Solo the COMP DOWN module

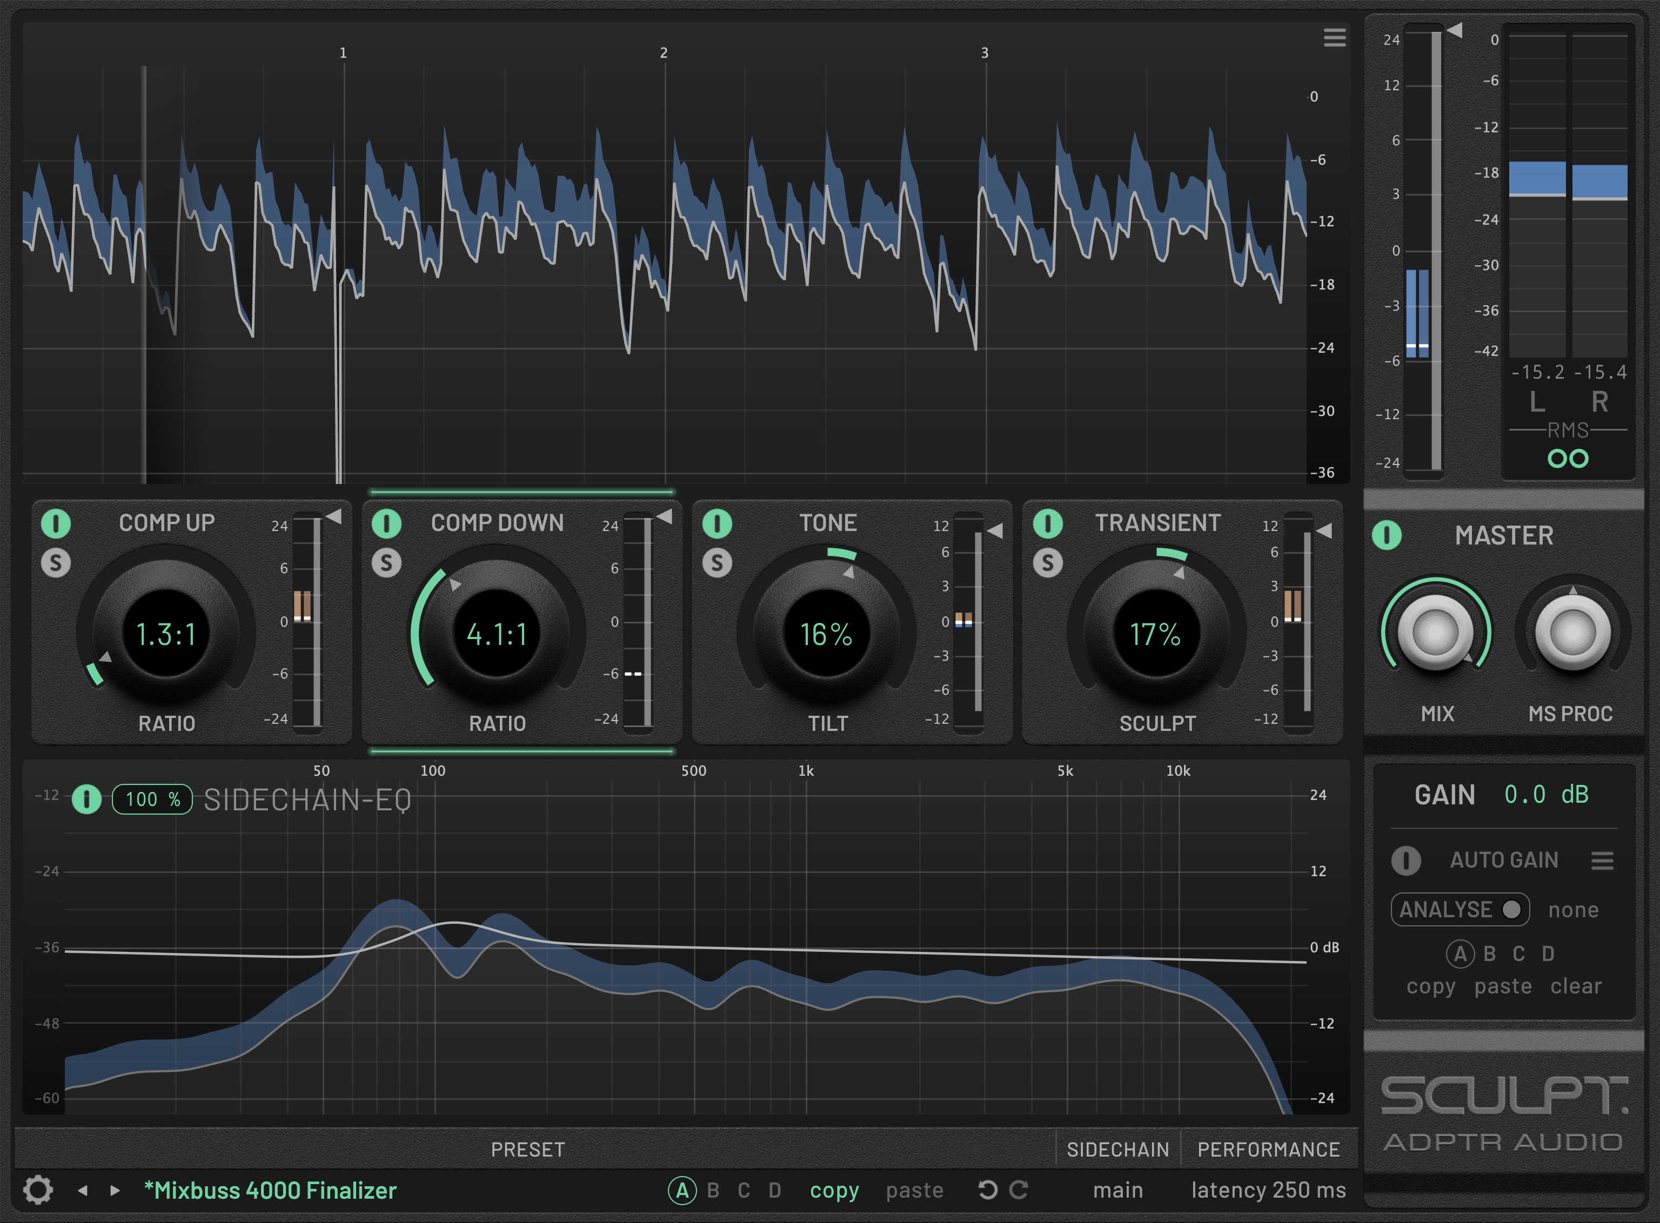(x=386, y=563)
